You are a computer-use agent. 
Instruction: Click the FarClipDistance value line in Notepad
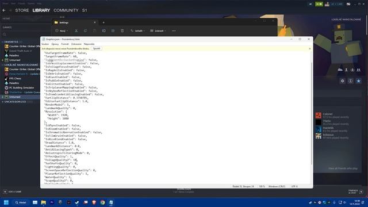pos(66,98)
